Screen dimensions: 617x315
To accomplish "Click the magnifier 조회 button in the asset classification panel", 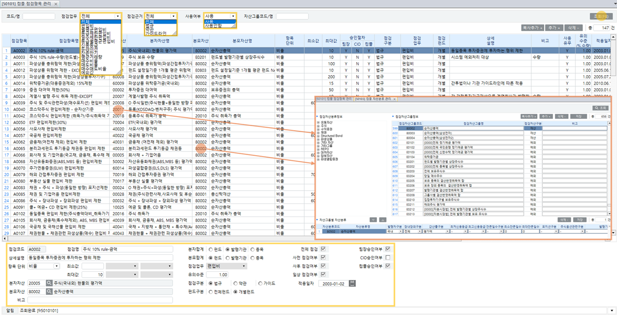I will (x=599, y=108).
